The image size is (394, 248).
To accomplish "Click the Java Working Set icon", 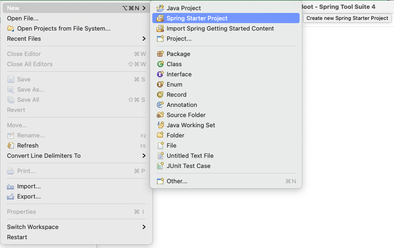I will [160, 125].
